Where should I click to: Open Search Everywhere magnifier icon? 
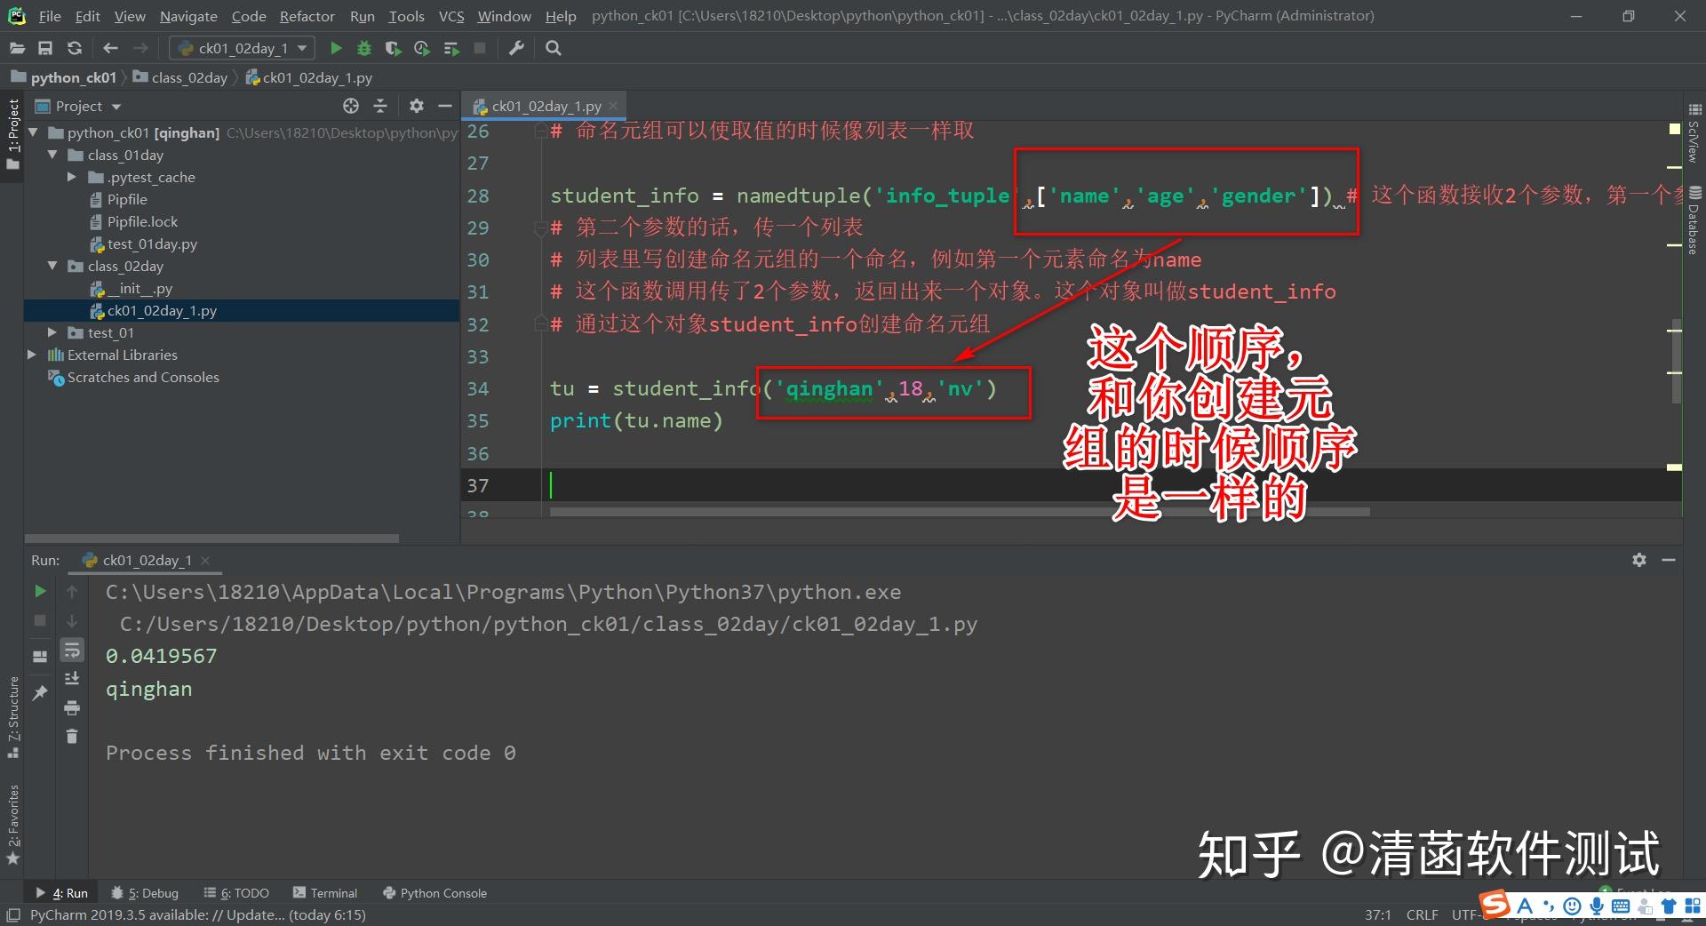tap(553, 48)
